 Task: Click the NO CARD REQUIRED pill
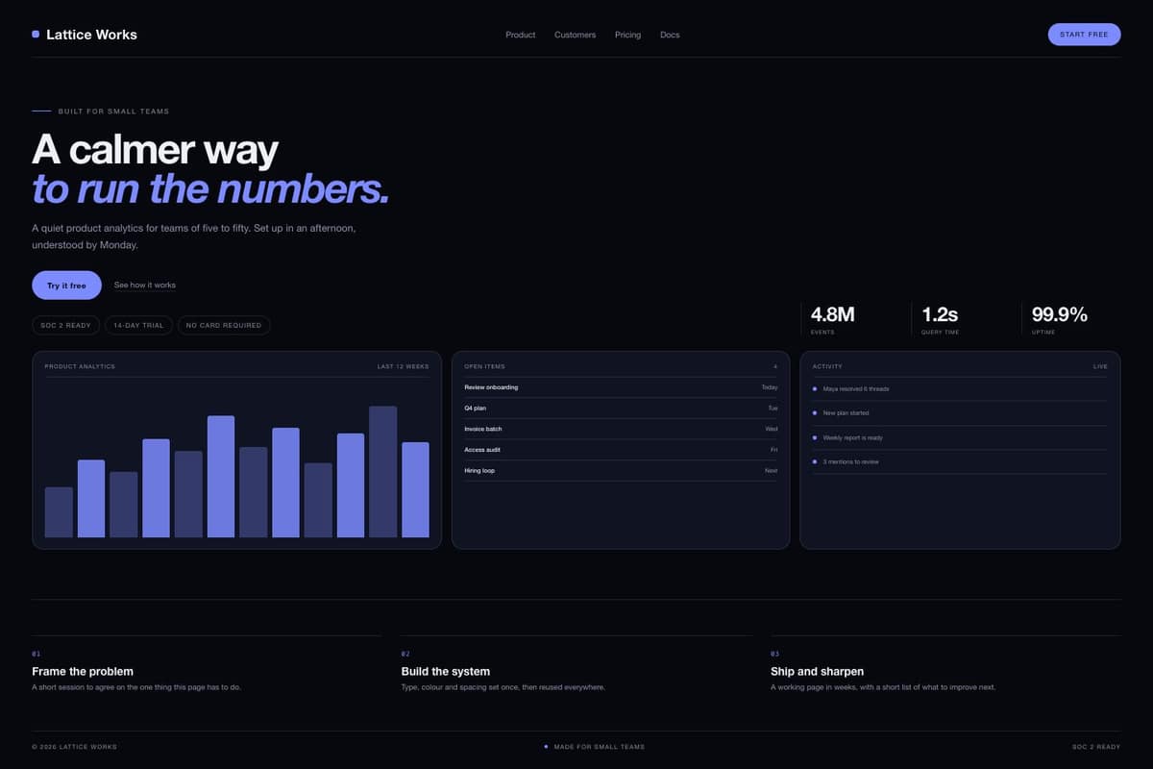tap(224, 325)
